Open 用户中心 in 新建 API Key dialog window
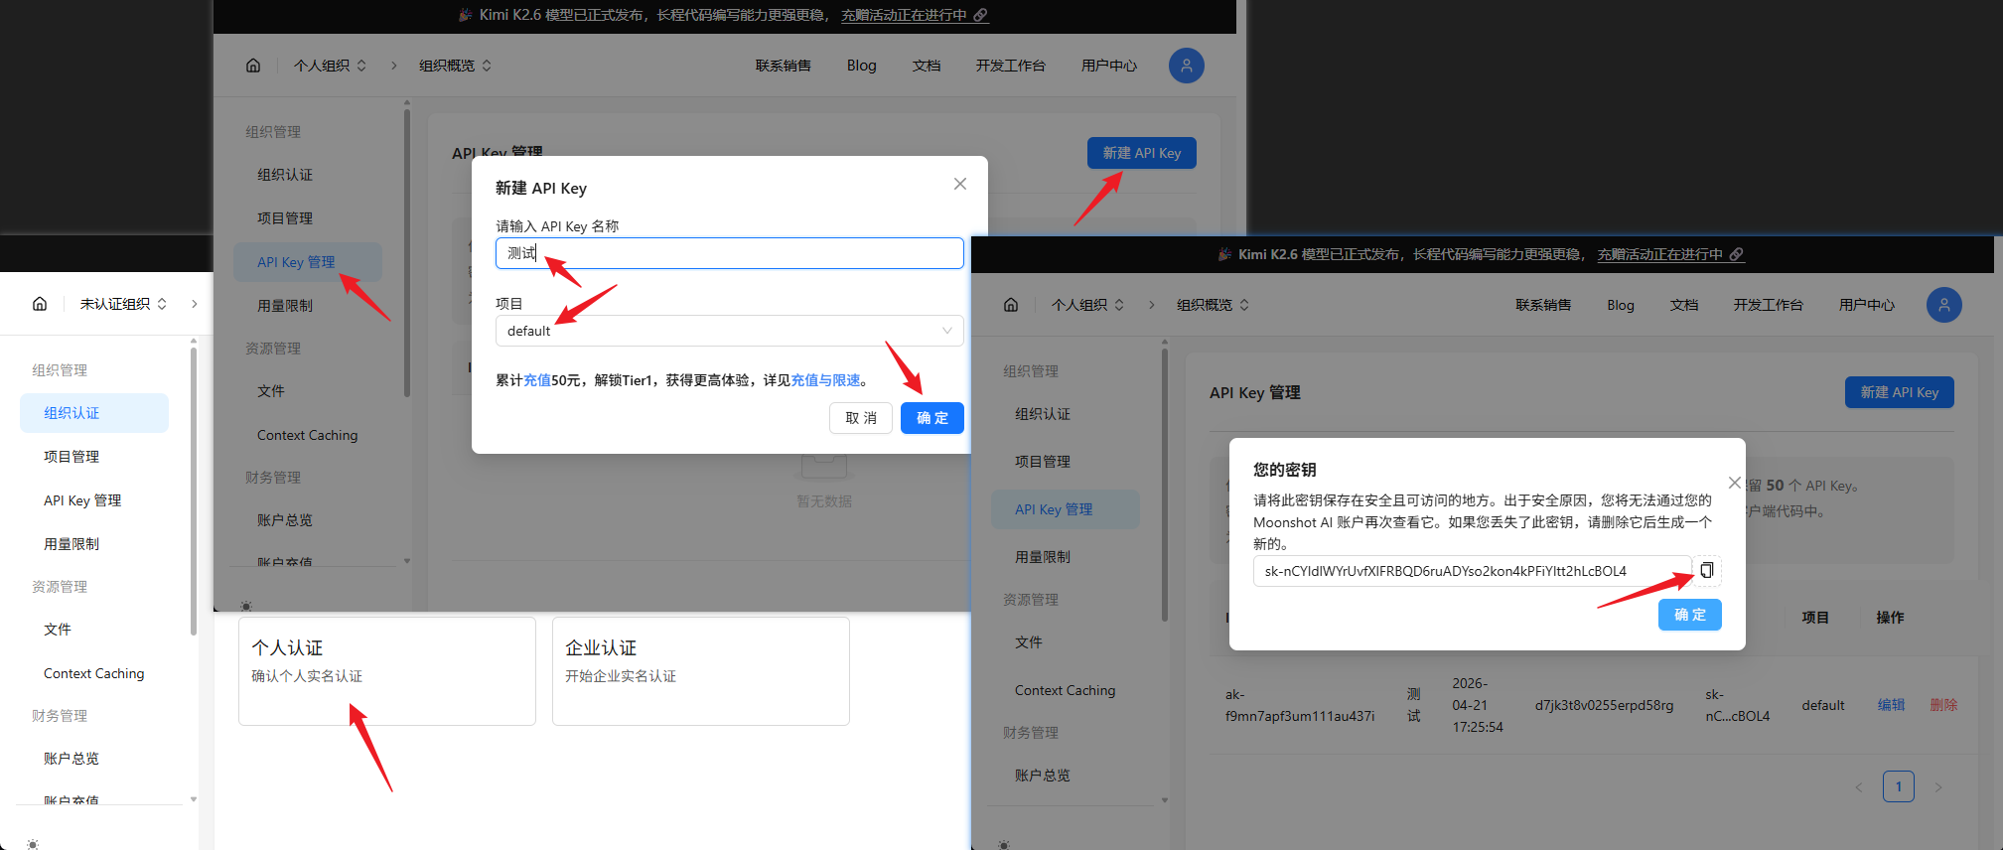The image size is (2003, 850). (1109, 66)
